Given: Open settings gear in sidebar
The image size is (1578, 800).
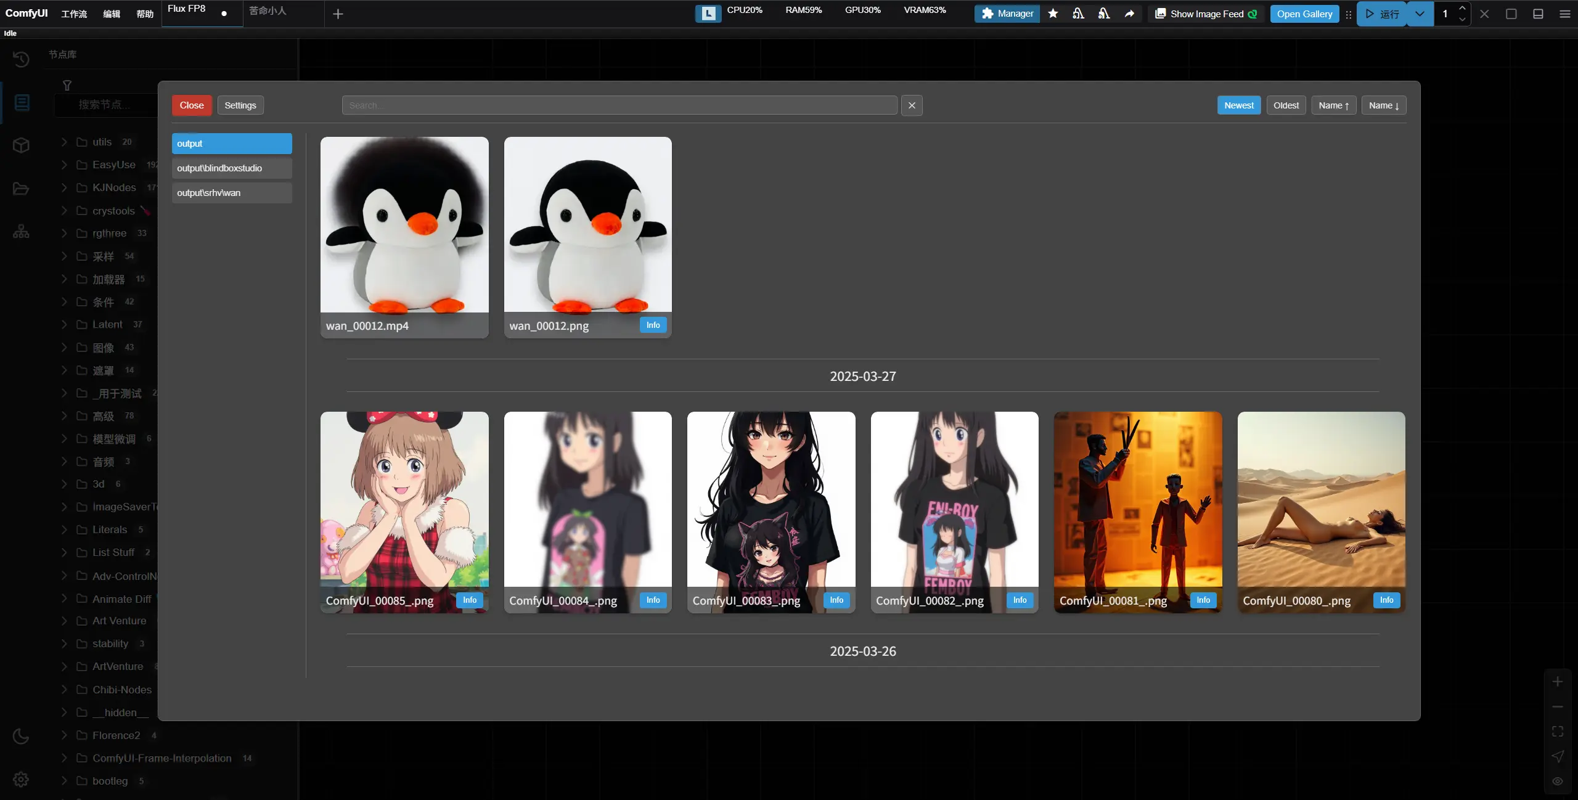Looking at the screenshot, I should pyautogui.click(x=21, y=780).
